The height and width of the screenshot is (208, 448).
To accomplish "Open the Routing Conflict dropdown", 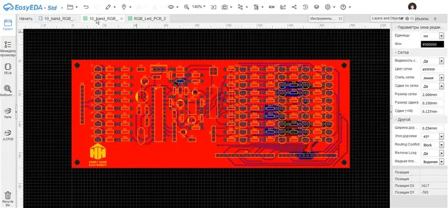I will (432, 145).
